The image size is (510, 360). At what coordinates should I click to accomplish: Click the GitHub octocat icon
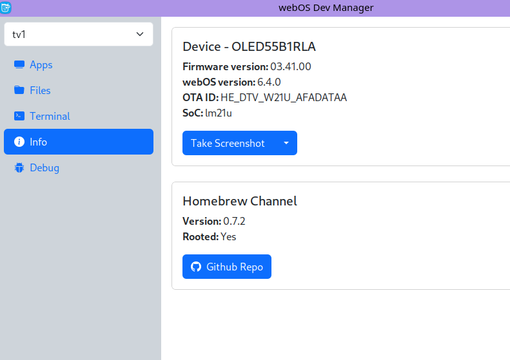click(x=195, y=267)
